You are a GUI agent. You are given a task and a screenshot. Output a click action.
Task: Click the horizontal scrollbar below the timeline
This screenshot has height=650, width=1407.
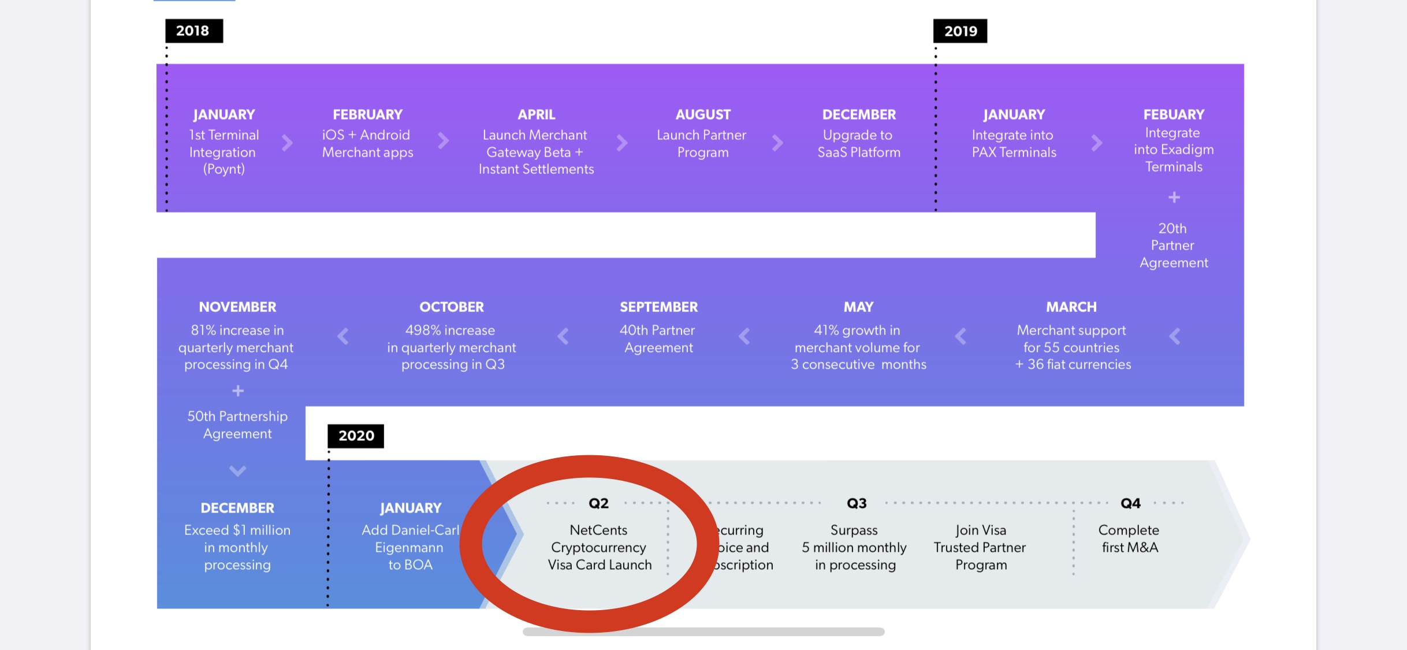(703, 632)
